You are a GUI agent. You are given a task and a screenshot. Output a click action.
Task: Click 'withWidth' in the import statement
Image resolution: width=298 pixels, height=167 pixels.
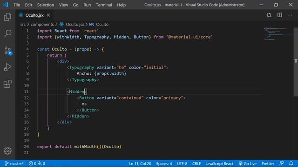coord(68,37)
